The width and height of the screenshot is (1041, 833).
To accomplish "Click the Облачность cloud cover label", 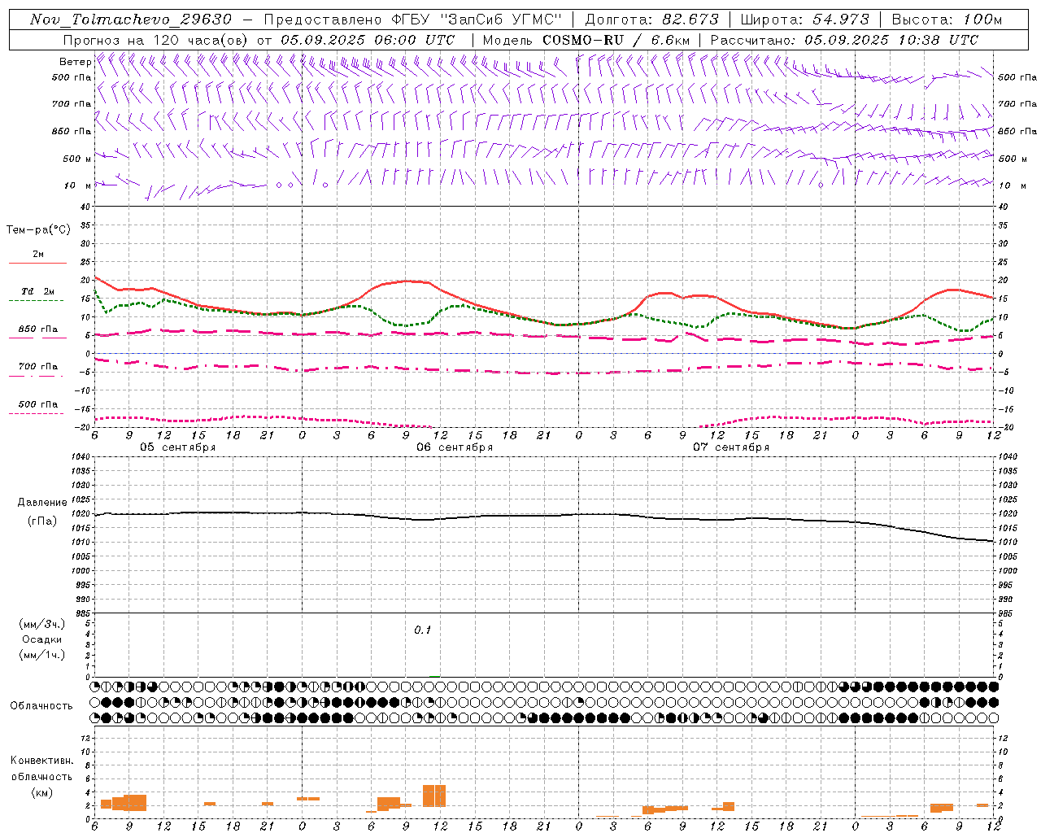I will pyautogui.click(x=41, y=705).
